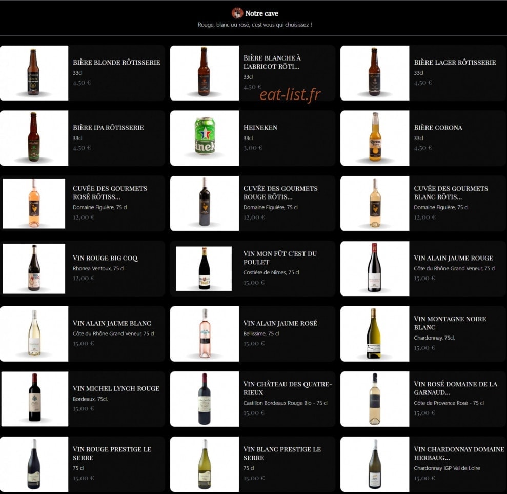
Task: Open the Alain Jaume Blanc bottle image
Action: click(x=34, y=334)
